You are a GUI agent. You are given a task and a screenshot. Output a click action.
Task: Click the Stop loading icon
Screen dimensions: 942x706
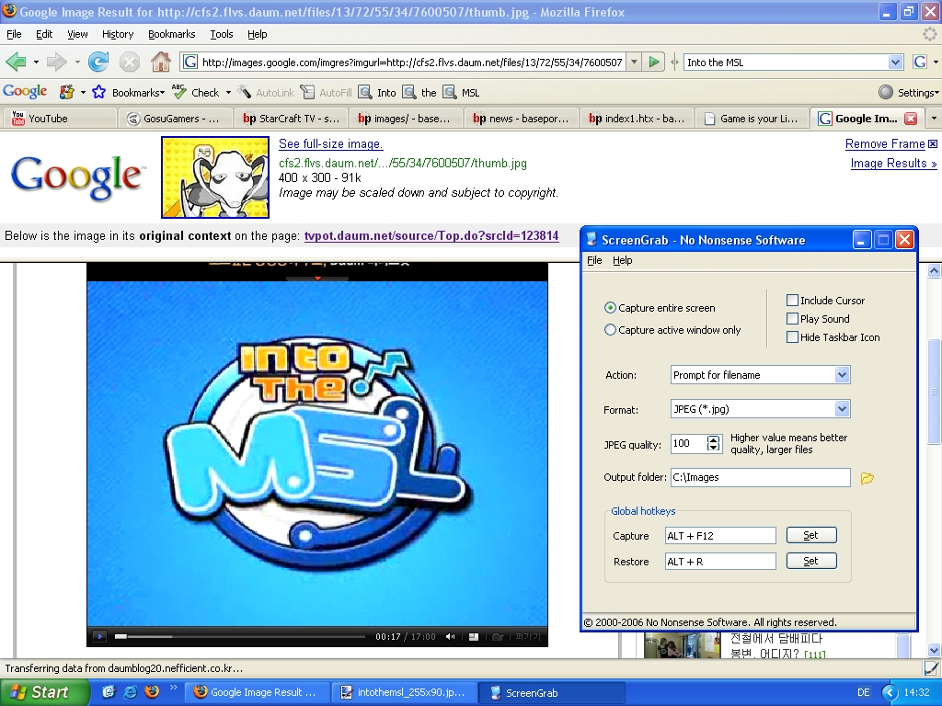coord(129,62)
